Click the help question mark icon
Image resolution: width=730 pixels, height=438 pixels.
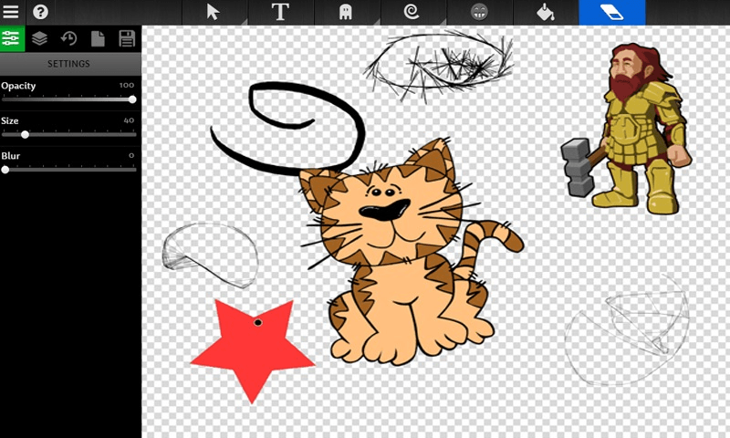40,13
